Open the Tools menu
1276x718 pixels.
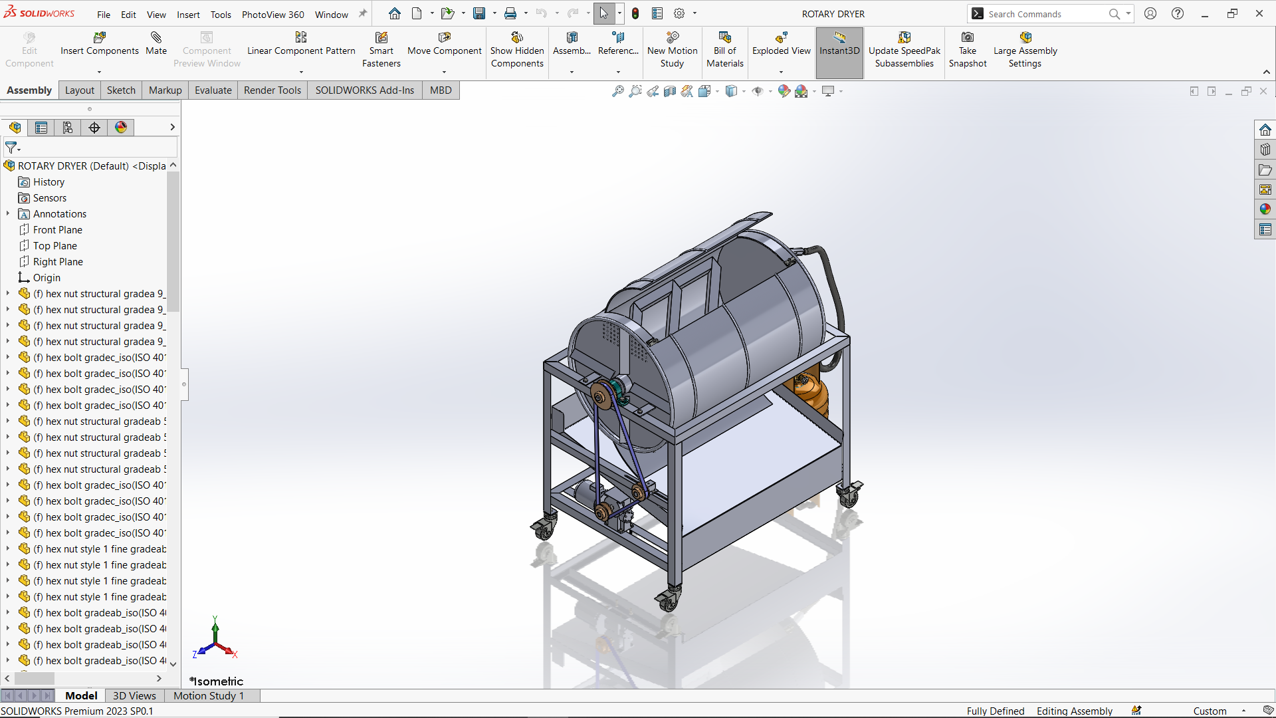[221, 14]
